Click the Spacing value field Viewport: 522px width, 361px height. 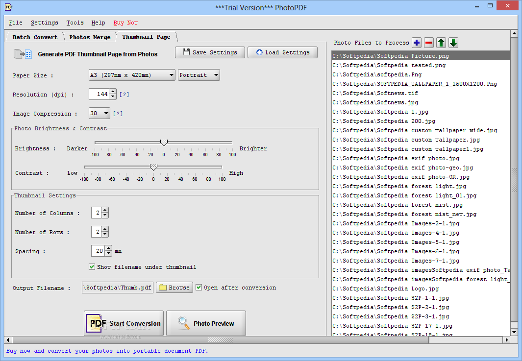pyautogui.click(x=98, y=251)
